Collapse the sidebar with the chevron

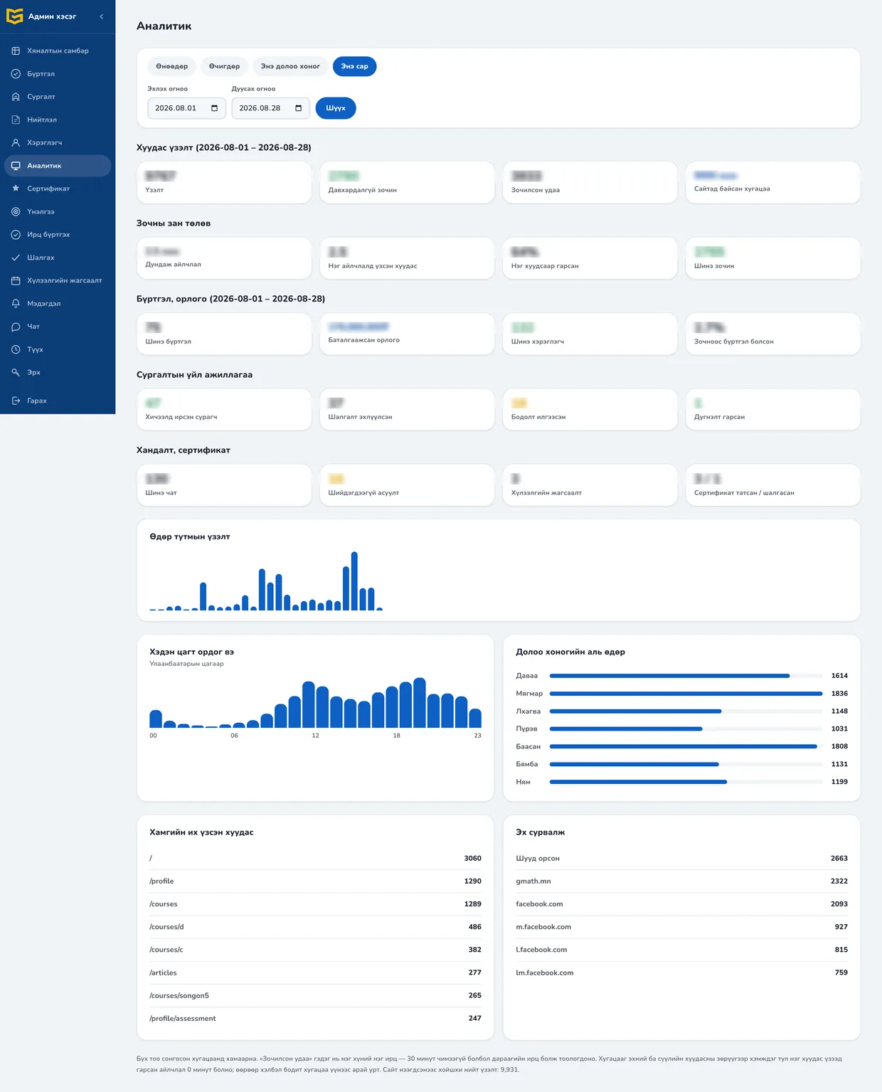[102, 16]
